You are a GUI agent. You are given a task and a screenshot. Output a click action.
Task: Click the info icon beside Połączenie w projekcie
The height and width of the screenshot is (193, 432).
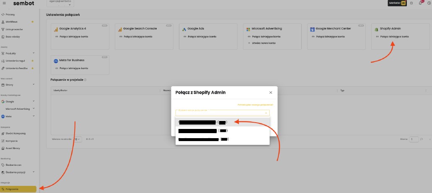[85, 80]
